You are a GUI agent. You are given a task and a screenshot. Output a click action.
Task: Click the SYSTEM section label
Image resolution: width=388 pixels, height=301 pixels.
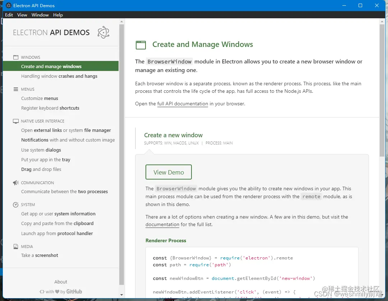[28, 205]
